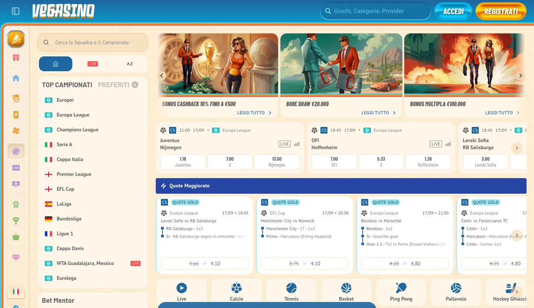
Task: Click the Giochi, Categorie, Provider search field
Action: pos(376,11)
